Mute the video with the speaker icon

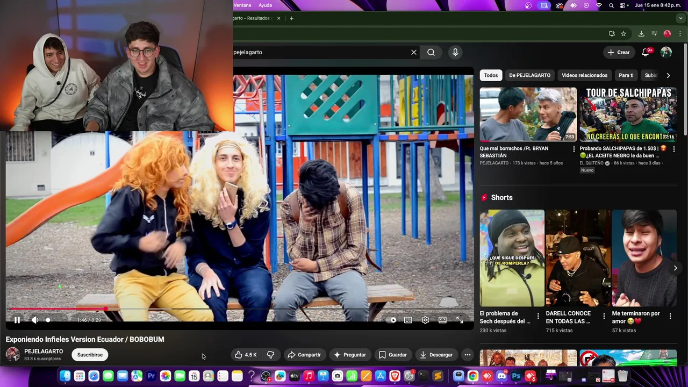tap(35, 320)
